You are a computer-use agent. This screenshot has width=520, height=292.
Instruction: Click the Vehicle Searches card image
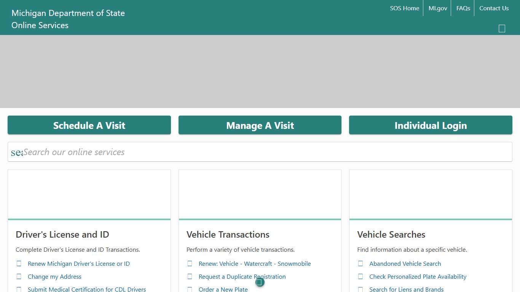point(431,194)
